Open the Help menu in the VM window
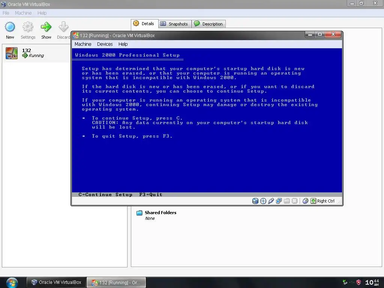 tap(123, 44)
